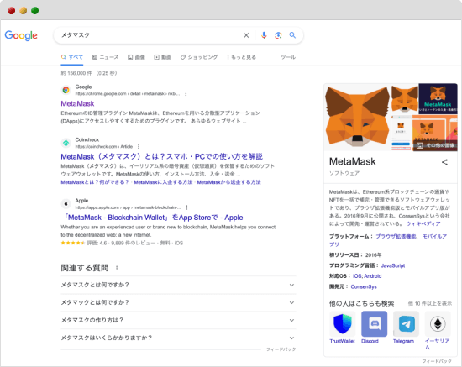Image resolution: width=462 pixels, height=367 pixels.
Task: Expand the question メタマスクとは何ですか？
Action: (x=178, y=285)
